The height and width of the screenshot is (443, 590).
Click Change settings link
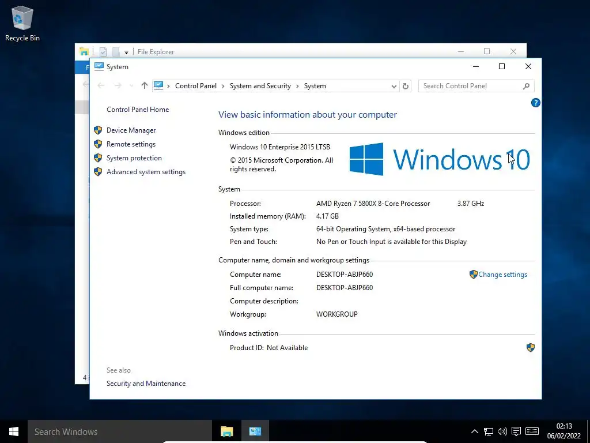[502, 275]
